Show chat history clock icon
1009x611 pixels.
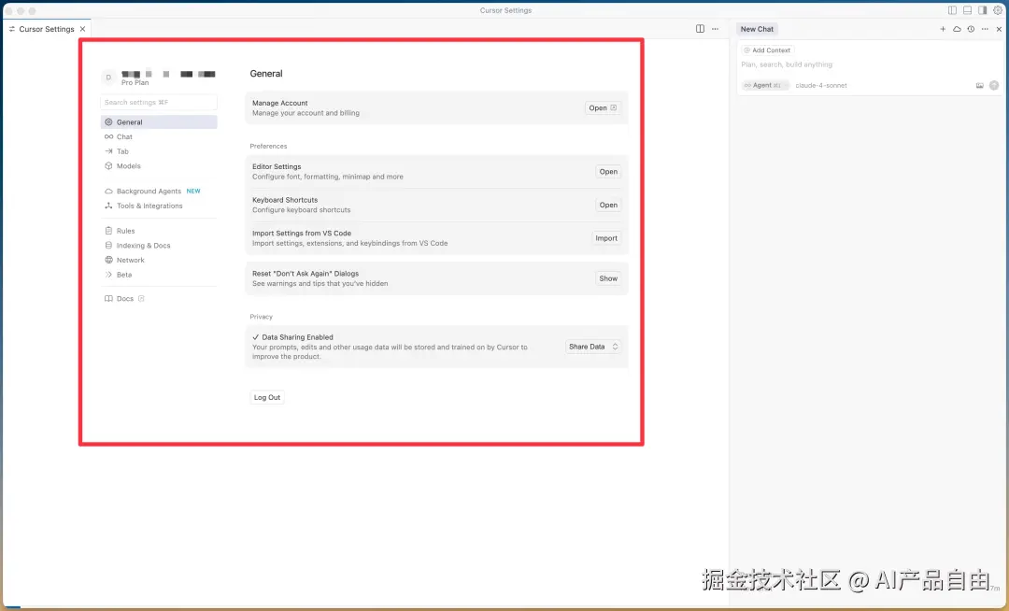971,29
